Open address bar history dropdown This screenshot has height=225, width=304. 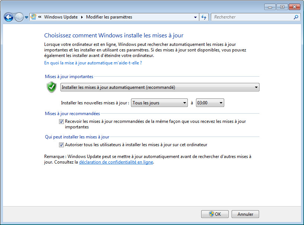tap(195, 17)
